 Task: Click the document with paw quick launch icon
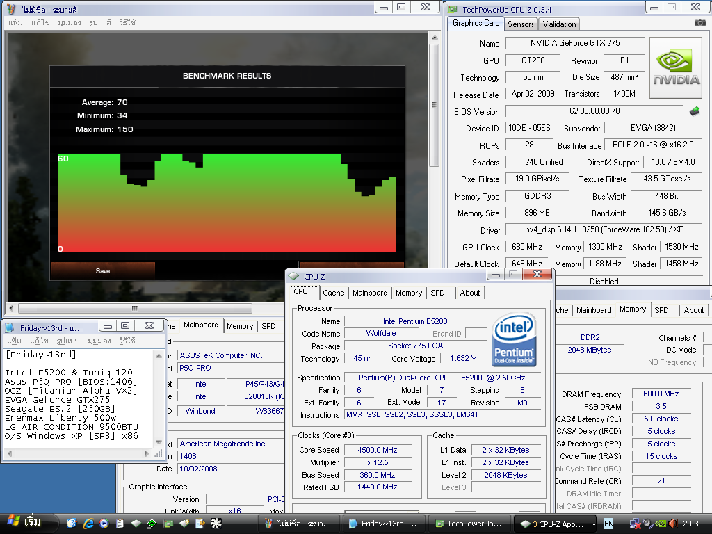tap(200, 524)
